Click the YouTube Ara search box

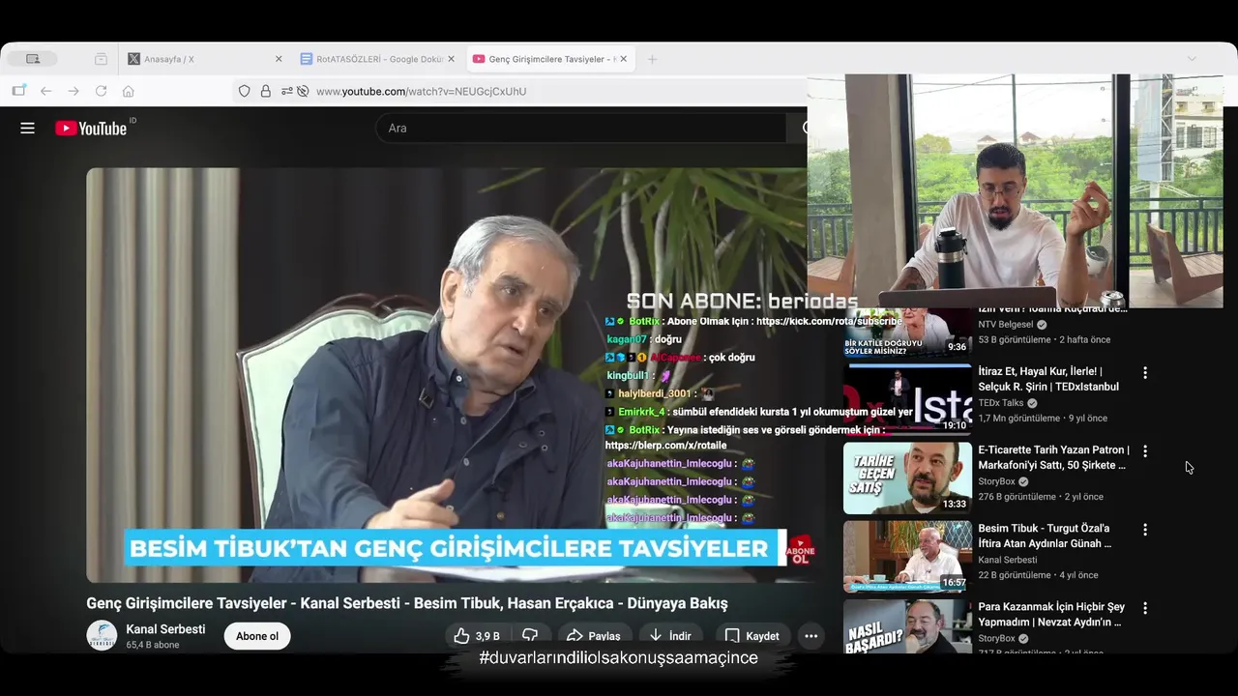coord(580,128)
